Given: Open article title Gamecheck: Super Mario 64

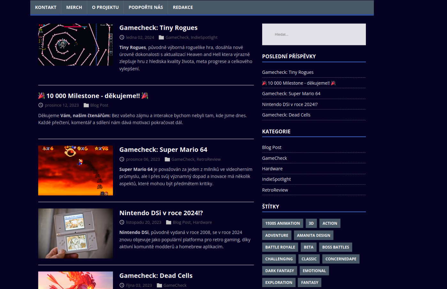Looking at the screenshot, I should tap(163, 150).
